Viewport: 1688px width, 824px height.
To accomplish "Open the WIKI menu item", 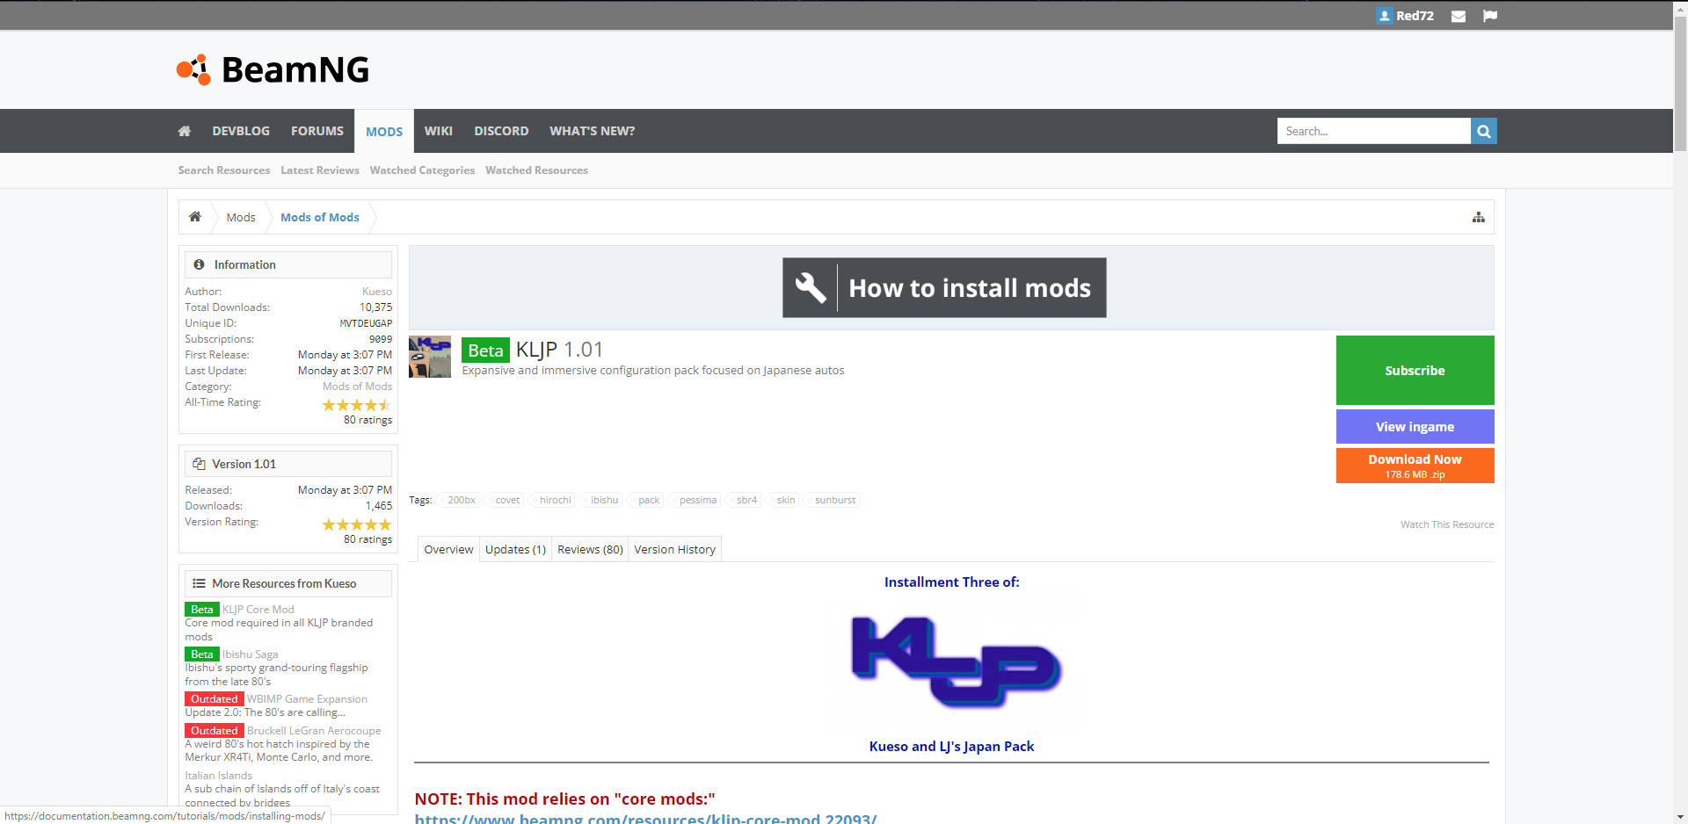I will [439, 131].
